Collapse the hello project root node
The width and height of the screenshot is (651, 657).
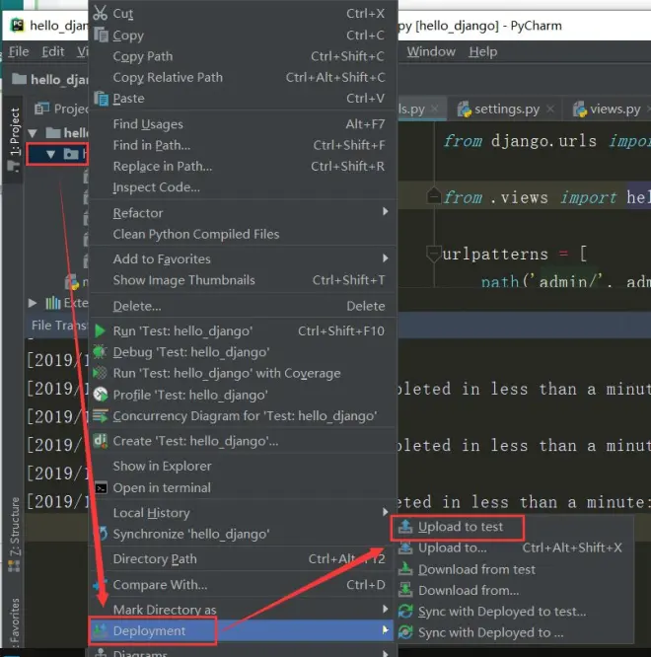click(33, 133)
